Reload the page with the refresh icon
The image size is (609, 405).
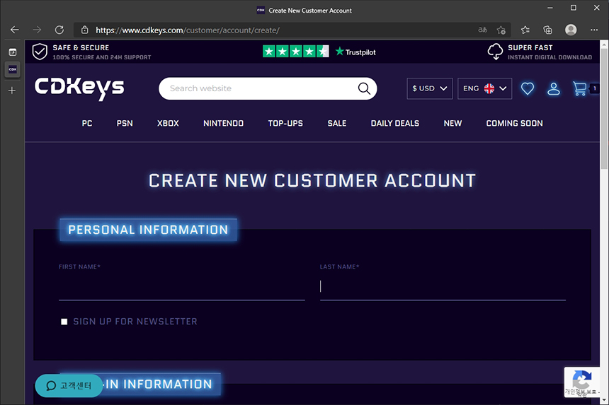59,30
